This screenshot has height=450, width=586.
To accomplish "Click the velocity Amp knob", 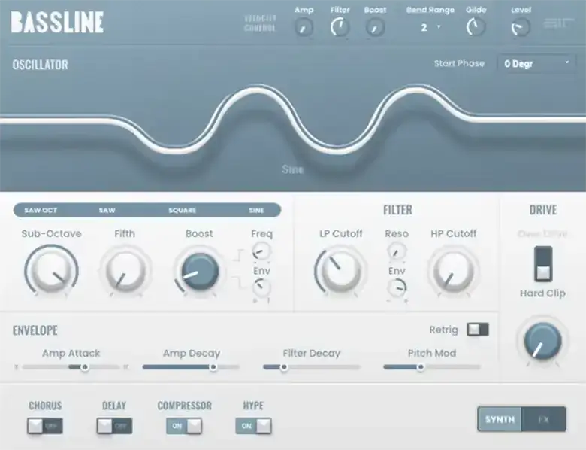I will click(x=304, y=27).
